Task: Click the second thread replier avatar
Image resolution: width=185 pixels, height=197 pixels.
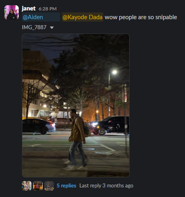Action: pos(38,186)
